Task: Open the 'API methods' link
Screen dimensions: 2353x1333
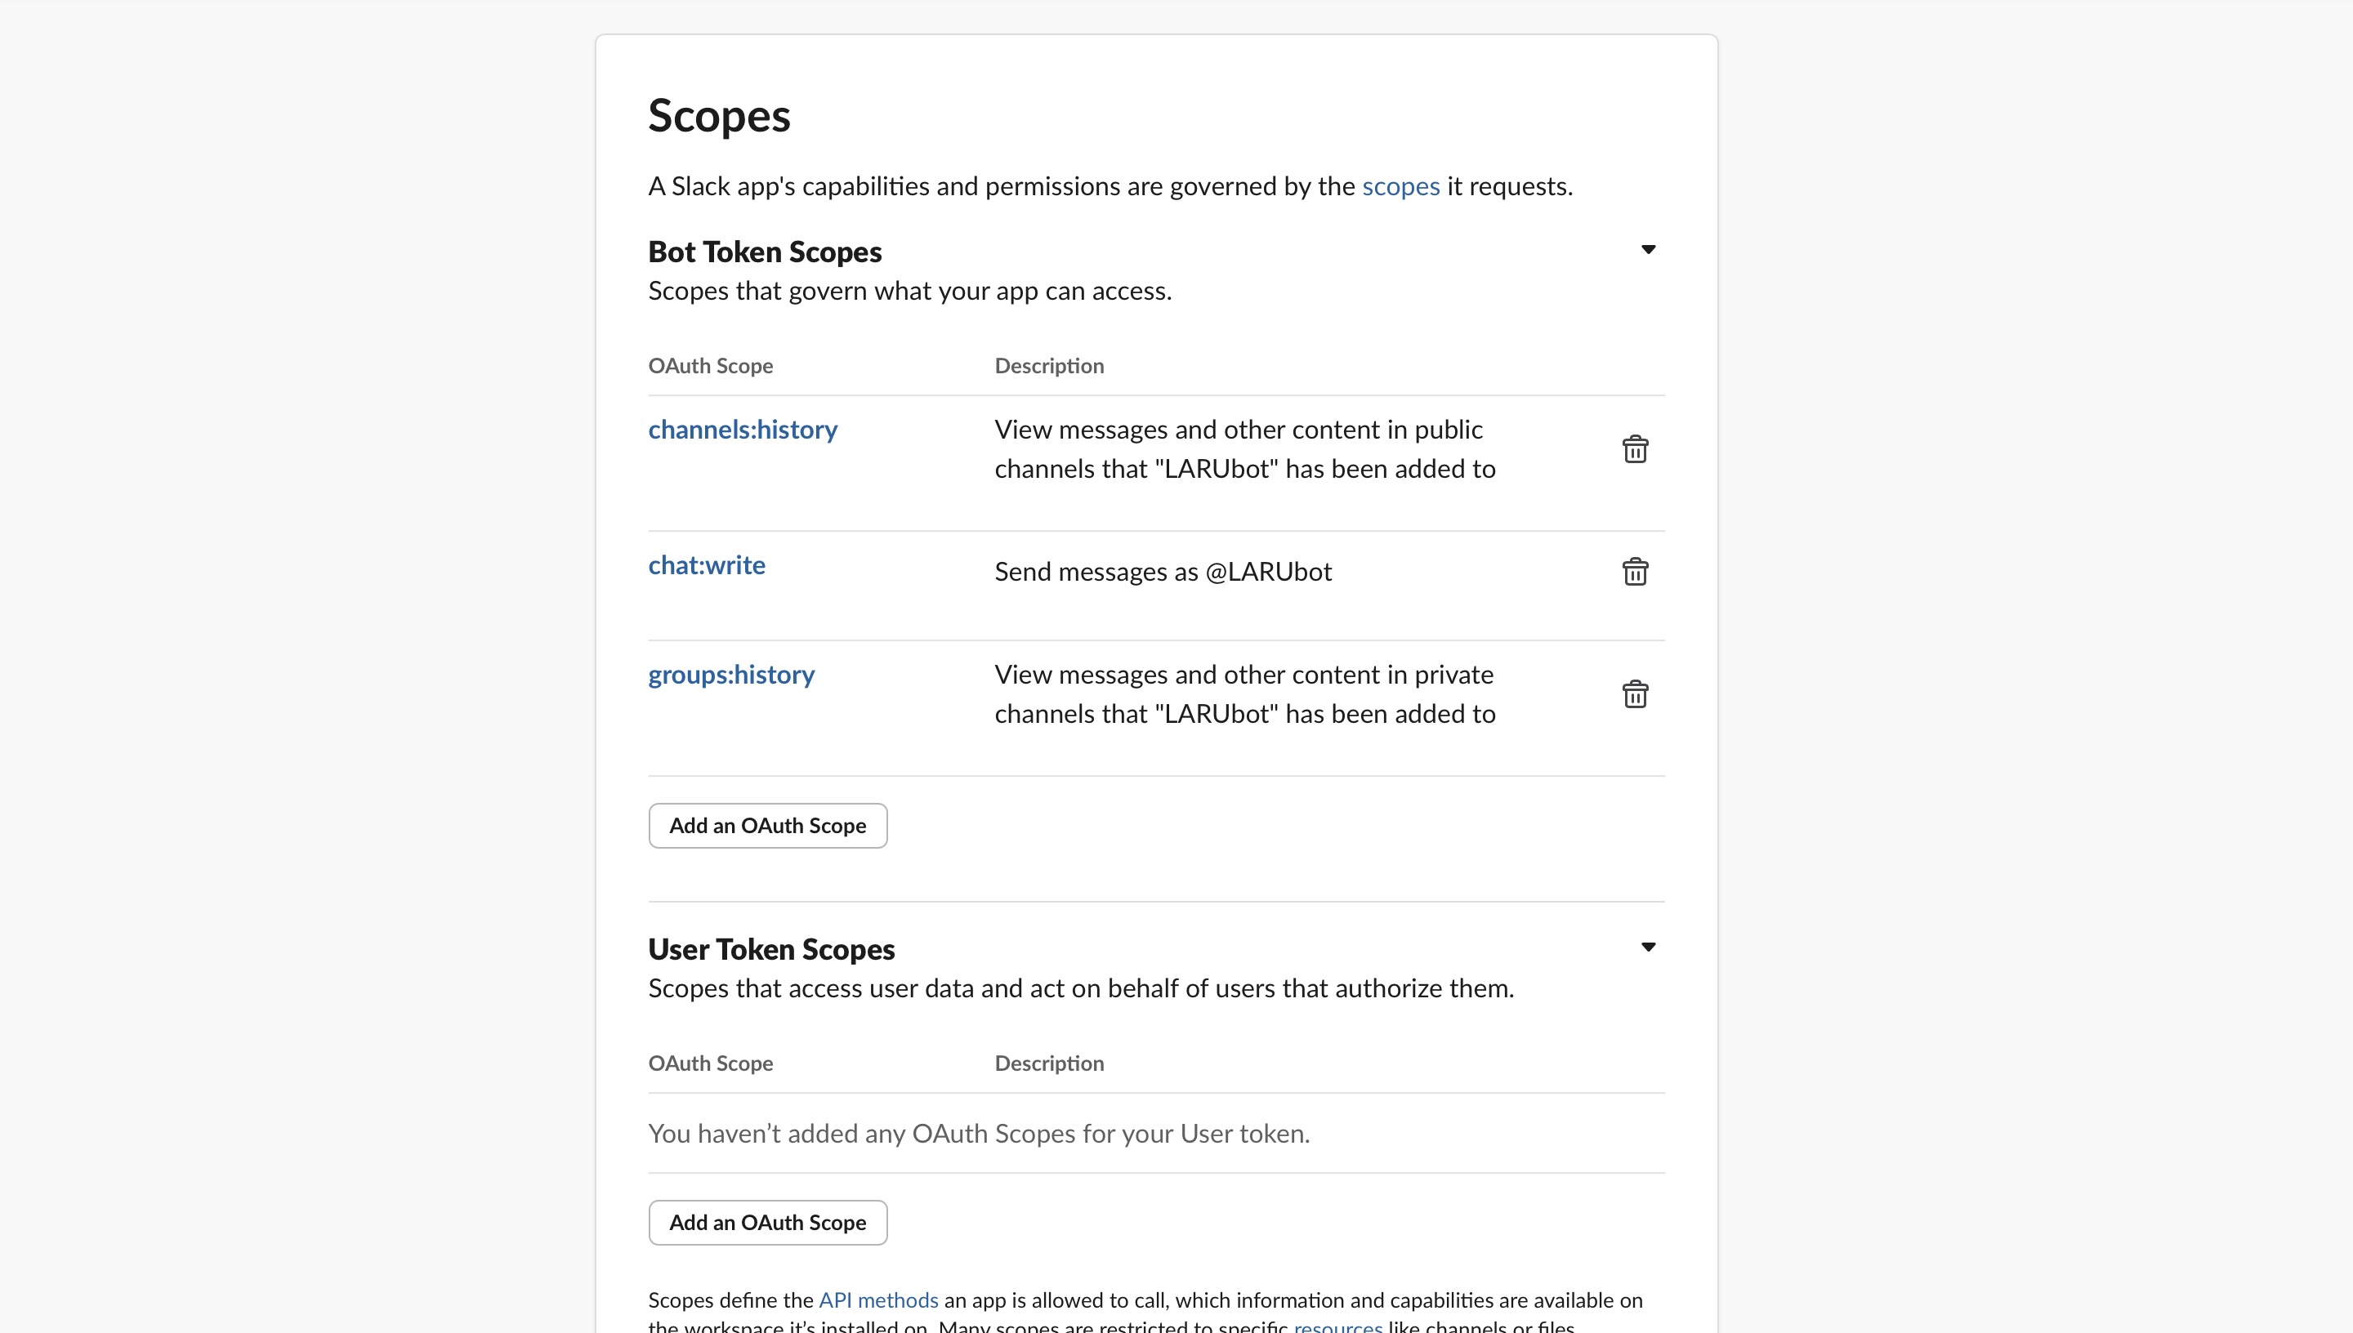Action: pos(878,1300)
